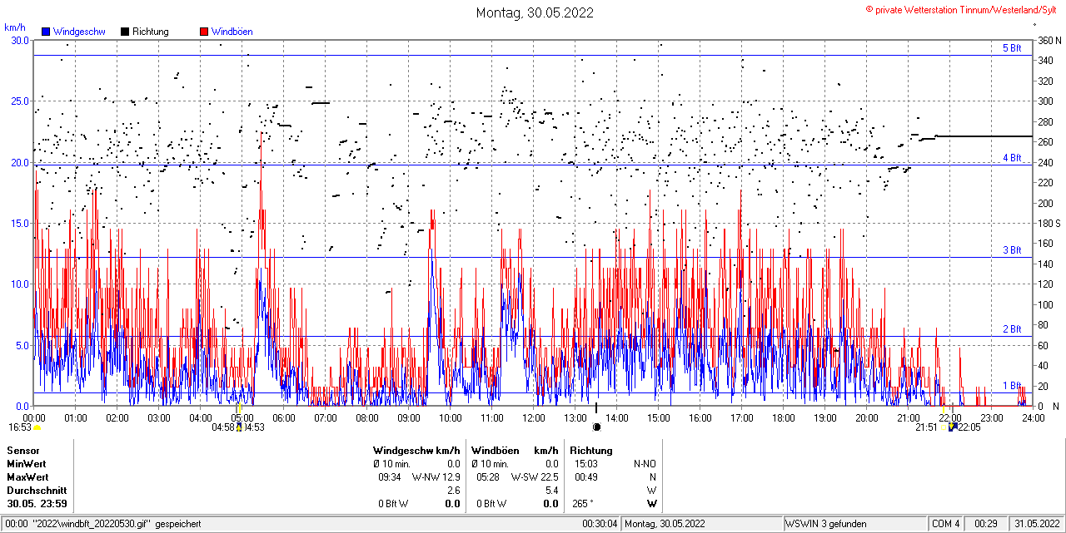Viewport: 1066px width, 533px height.
Task: Click the red Windböen legend swatch
Action: click(x=204, y=32)
